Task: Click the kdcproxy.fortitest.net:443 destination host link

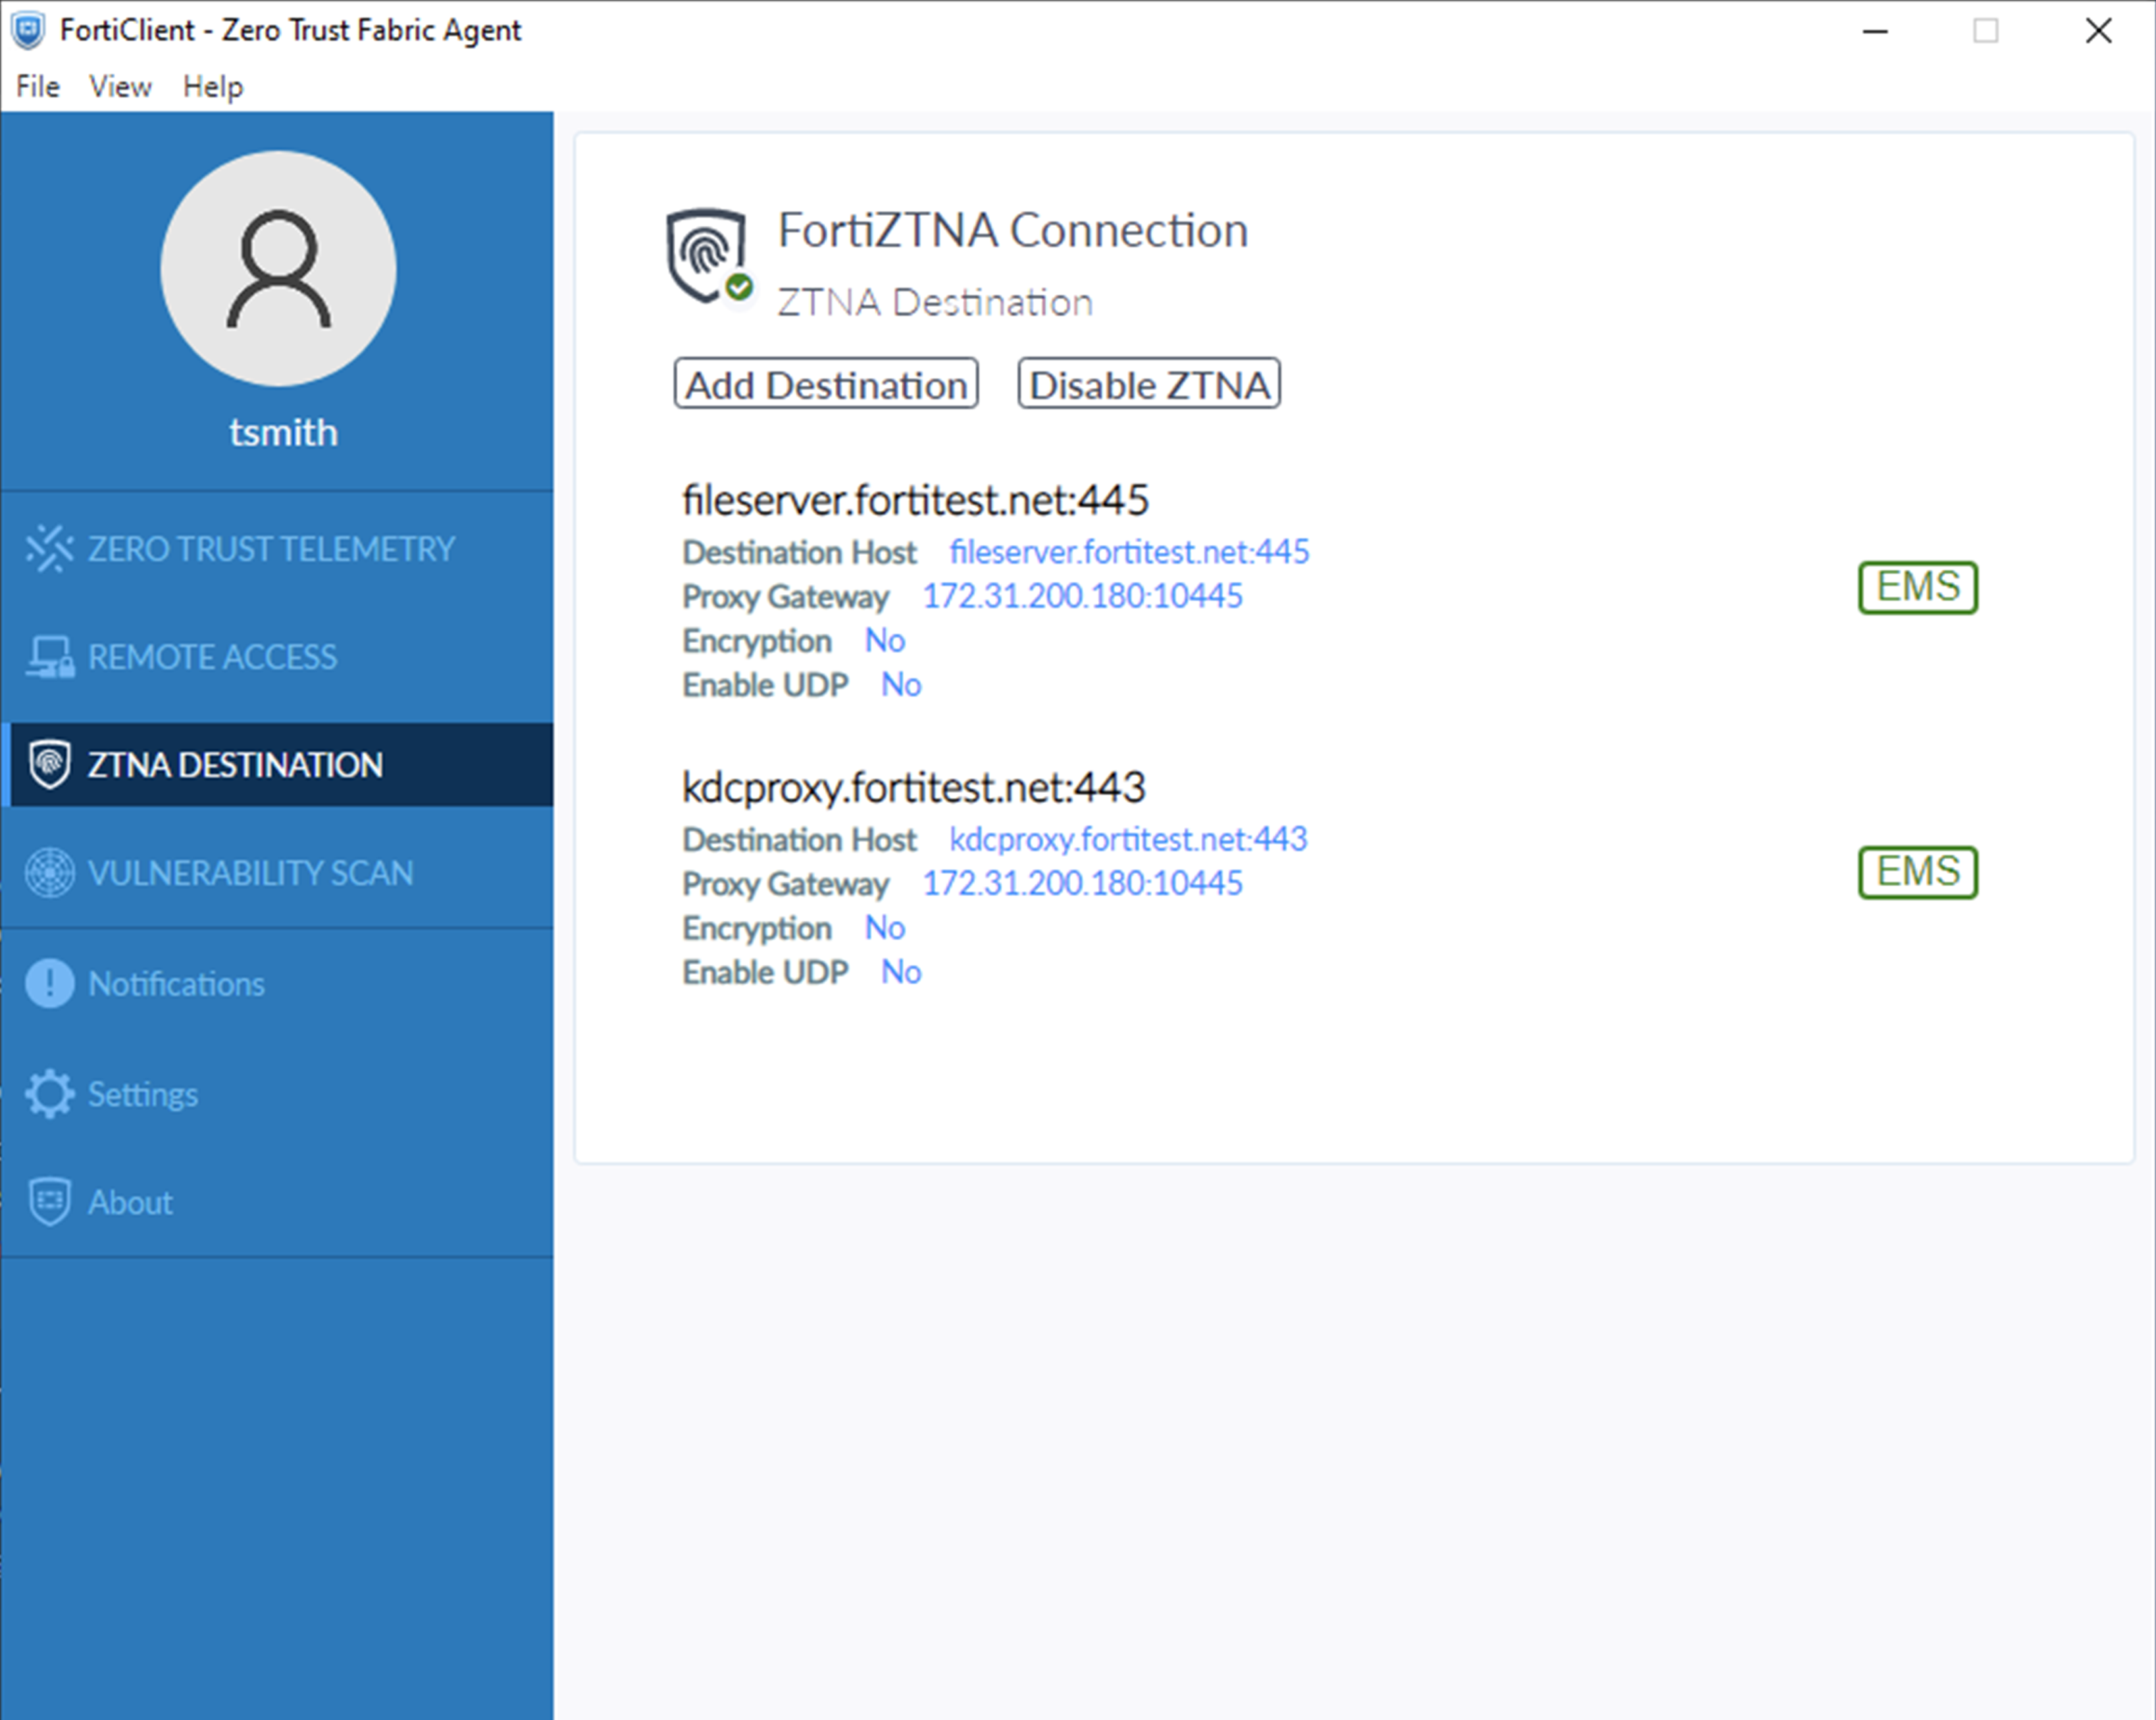Action: click(1127, 839)
